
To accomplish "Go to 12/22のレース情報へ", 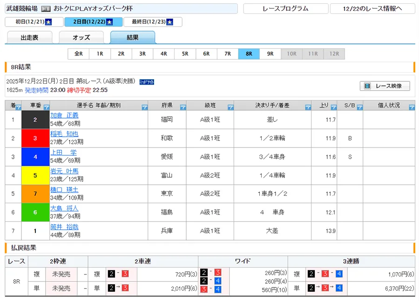I will [372, 9].
